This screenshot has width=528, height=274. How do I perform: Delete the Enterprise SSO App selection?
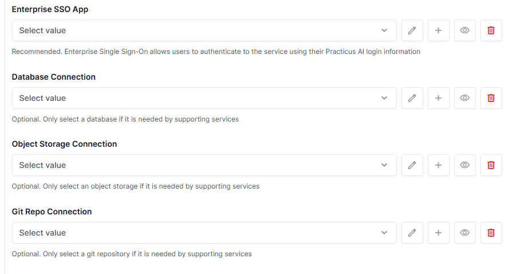491,30
